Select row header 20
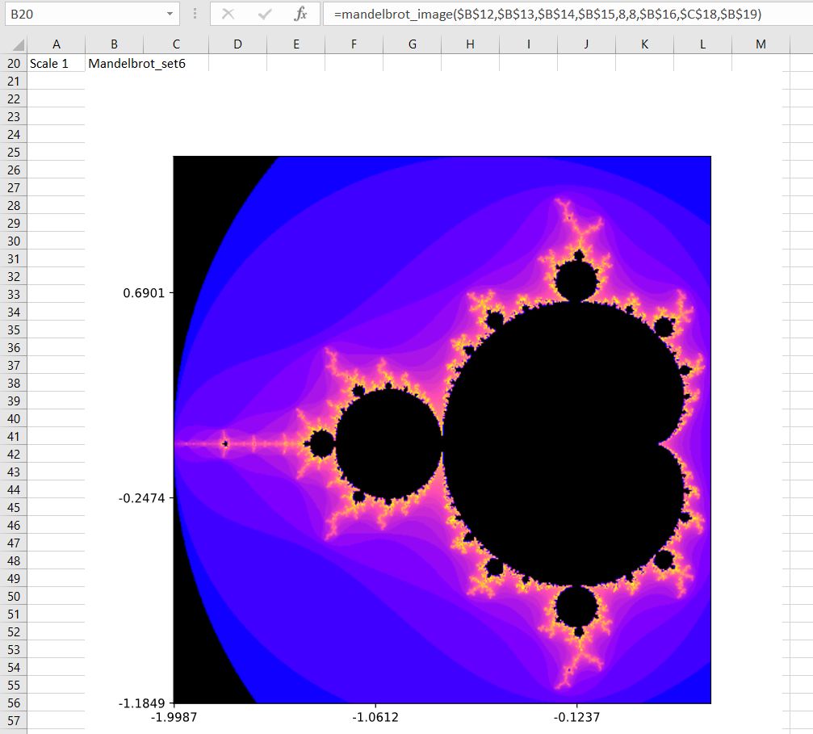 13,63
